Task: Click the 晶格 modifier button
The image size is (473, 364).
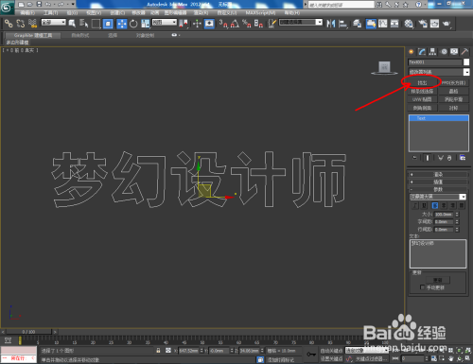Action: coord(453,91)
